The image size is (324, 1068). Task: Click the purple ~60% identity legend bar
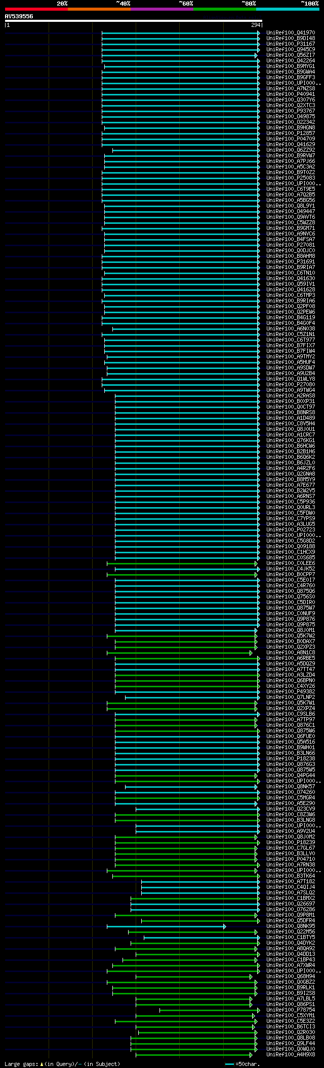click(x=162, y=9)
